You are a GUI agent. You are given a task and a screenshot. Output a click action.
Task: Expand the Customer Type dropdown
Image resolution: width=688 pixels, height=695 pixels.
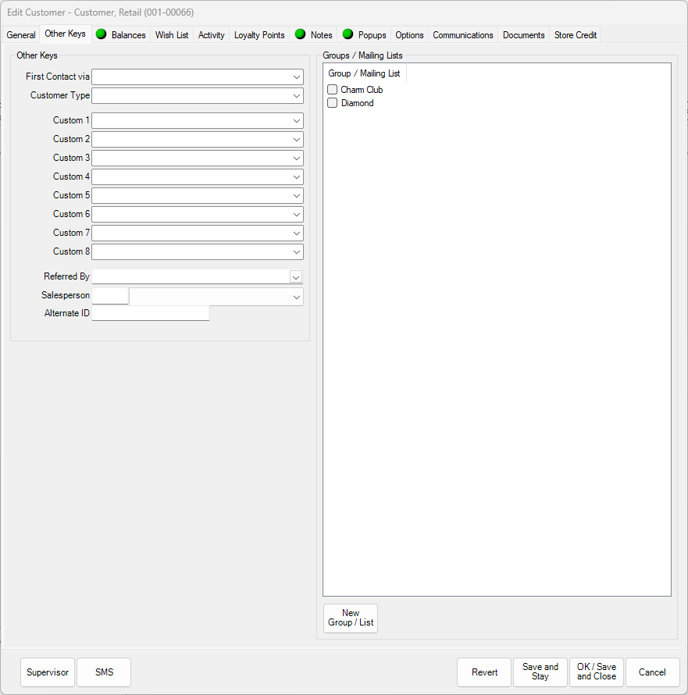297,95
